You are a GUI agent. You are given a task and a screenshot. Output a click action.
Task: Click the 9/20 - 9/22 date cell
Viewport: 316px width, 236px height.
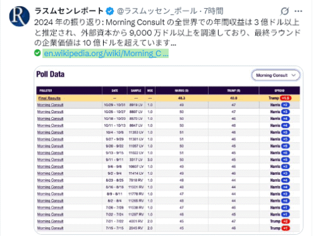pos(115,146)
